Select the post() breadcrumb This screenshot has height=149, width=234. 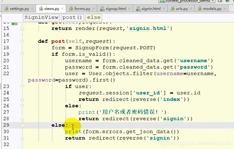[x=72, y=18]
